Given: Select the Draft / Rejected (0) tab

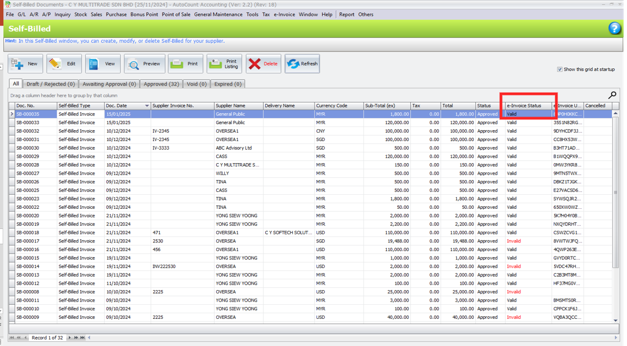Looking at the screenshot, I should pyautogui.click(x=51, y=84).
